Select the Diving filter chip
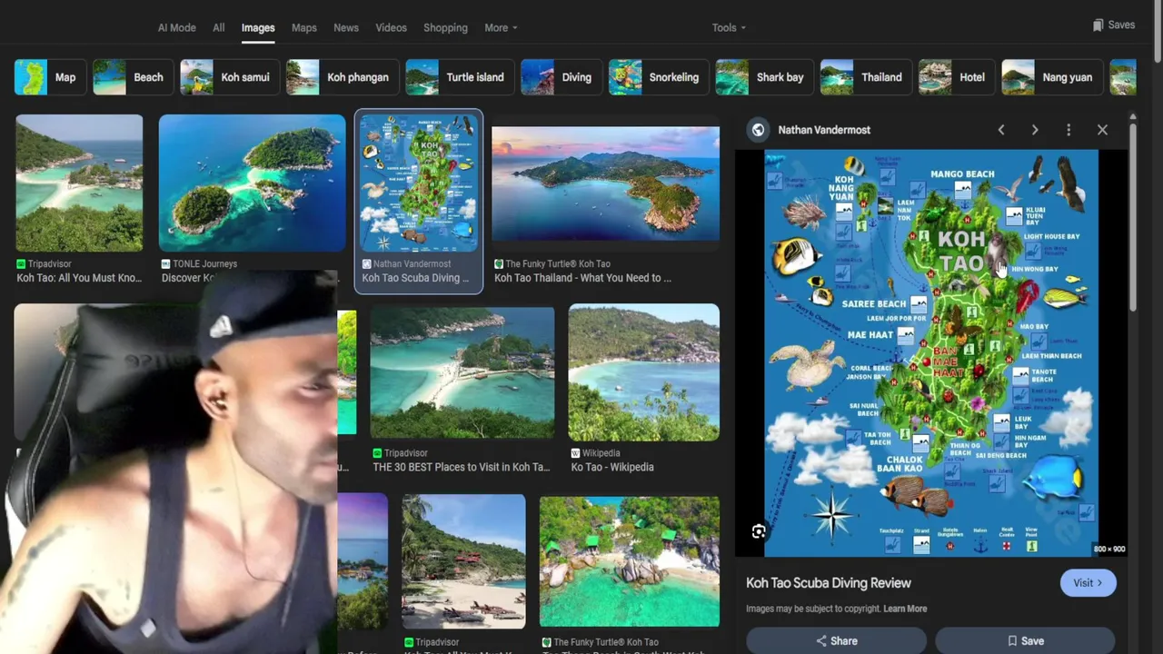The image size is (1163, 654). (561, 77)
